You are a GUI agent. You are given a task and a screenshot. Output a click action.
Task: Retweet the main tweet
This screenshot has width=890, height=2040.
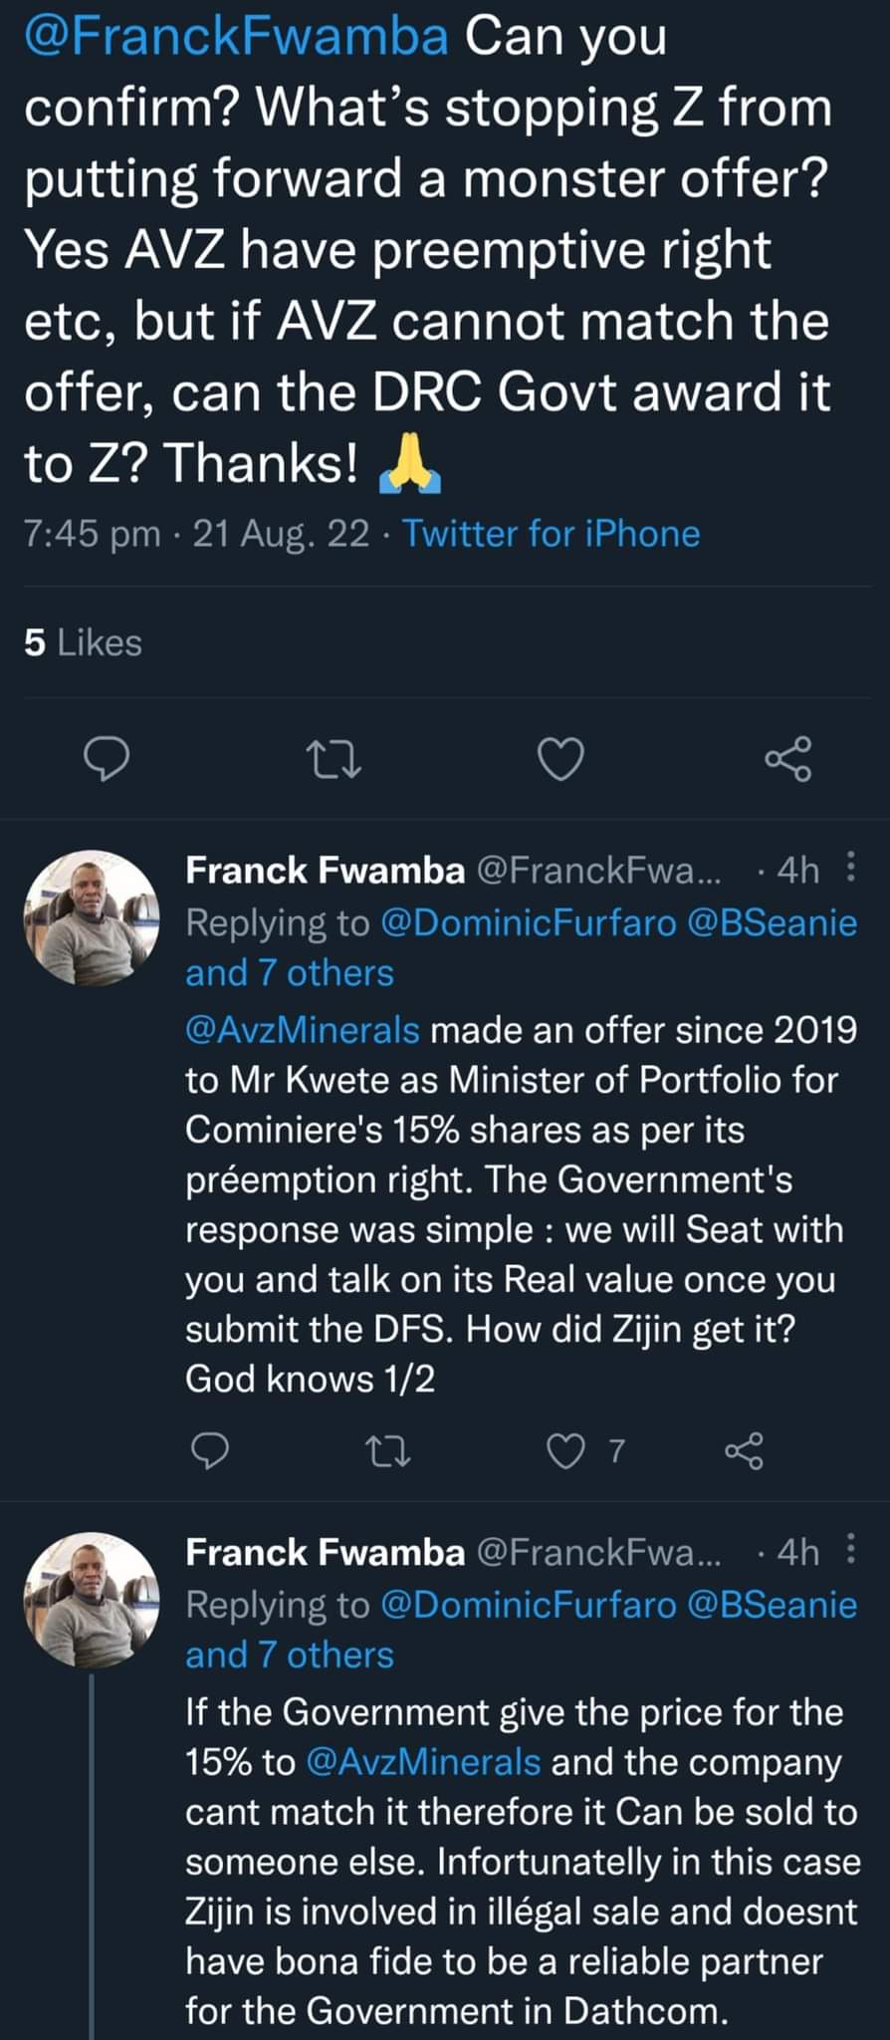point(332,760)
